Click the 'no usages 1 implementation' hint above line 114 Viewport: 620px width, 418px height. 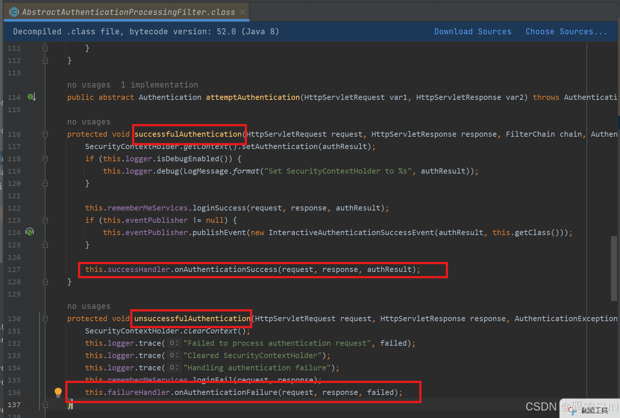[x=132, y=85]
